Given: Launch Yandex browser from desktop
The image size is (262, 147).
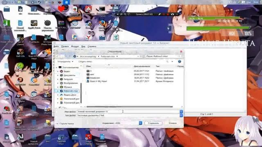Looking at the screenshot, I should tap(88, 37).
